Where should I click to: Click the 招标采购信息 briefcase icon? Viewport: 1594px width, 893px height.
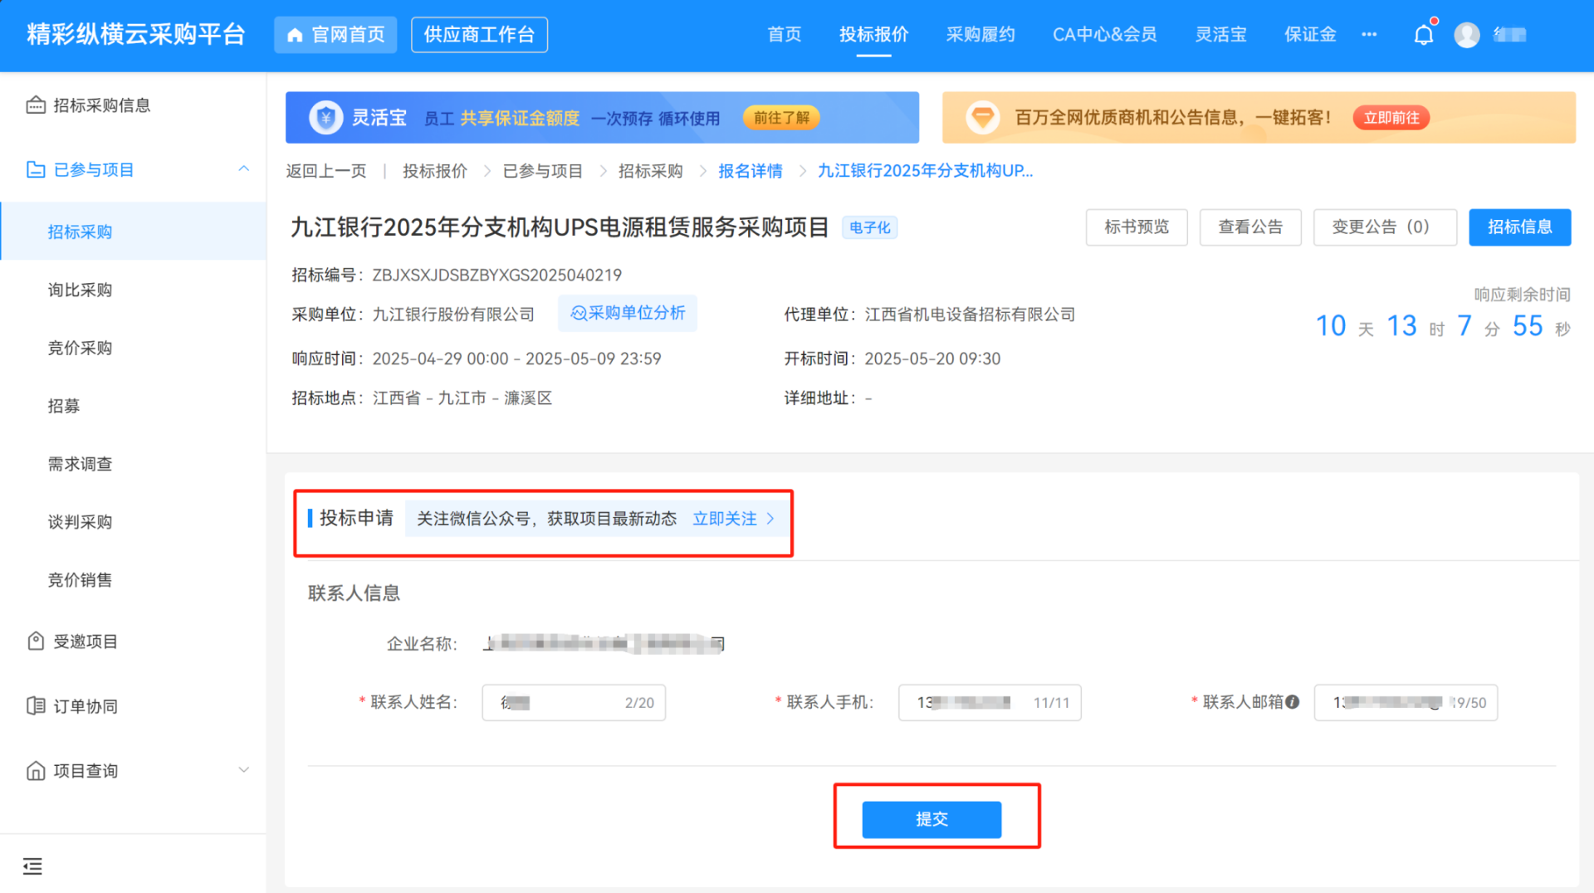point(36,105)
